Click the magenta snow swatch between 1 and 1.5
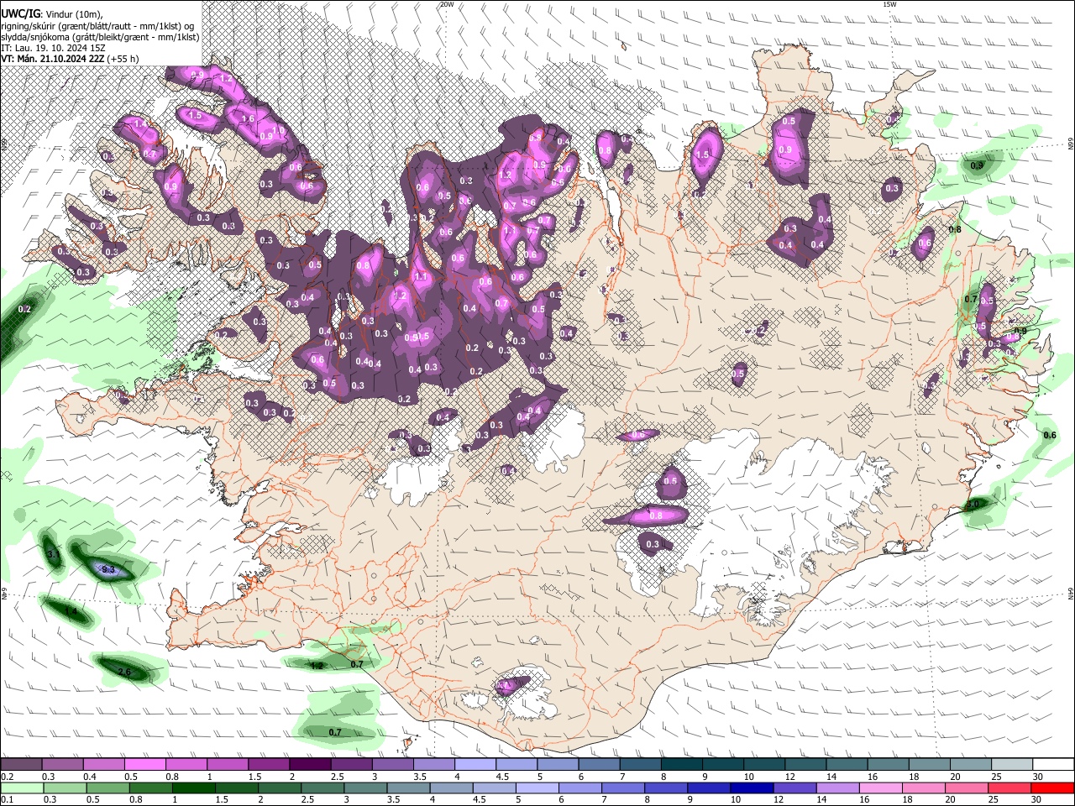Image resolution: width=1075 pixels, height=806 pixels. coord(228,765)
